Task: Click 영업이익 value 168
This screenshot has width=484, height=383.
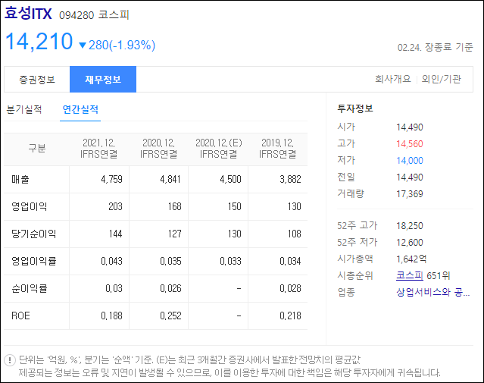Action: tap(174, 206)
